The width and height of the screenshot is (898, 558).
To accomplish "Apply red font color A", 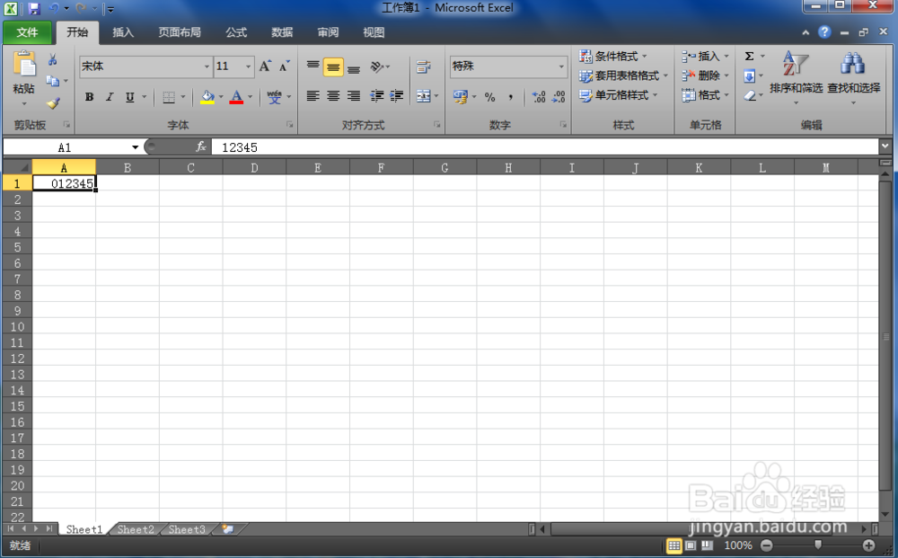I will coord(236,97).
